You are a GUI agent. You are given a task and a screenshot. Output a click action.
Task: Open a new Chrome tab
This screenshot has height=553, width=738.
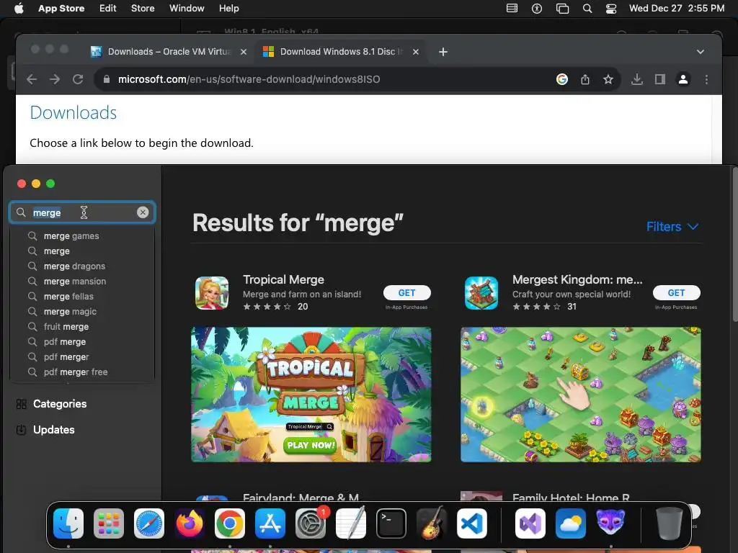coord(443,52)
